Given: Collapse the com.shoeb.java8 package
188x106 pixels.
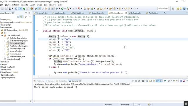Looking at the screenshot, I should (2, 35).
